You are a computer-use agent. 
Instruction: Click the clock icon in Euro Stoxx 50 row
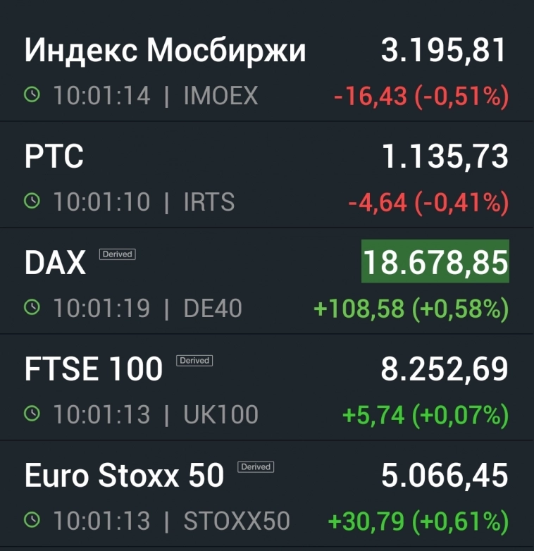tap(32, 521)
